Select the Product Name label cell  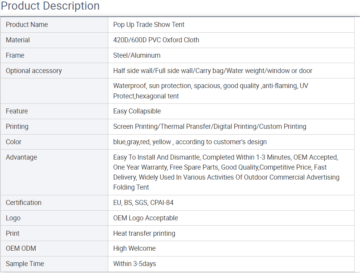[x=54, y=25]
